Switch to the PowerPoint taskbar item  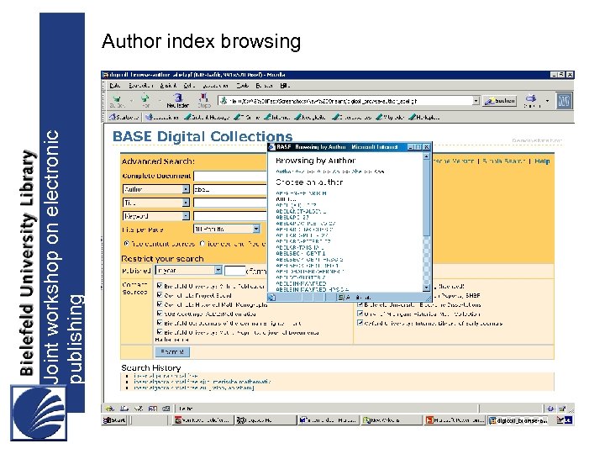coord(455,420)
